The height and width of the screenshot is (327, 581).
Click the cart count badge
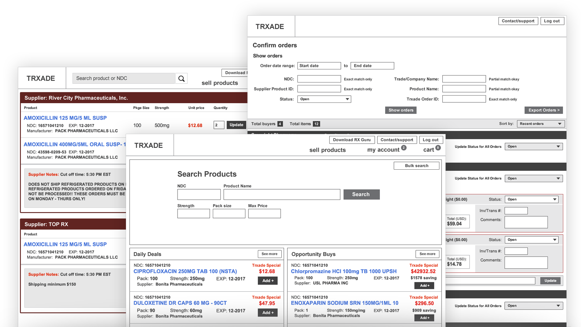(x=438, y=148)
